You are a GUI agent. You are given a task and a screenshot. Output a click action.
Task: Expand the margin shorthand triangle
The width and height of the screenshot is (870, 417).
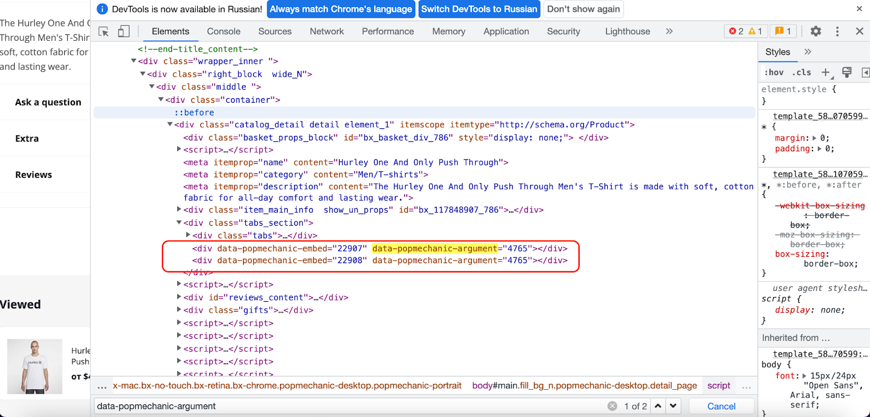[815, 138]
